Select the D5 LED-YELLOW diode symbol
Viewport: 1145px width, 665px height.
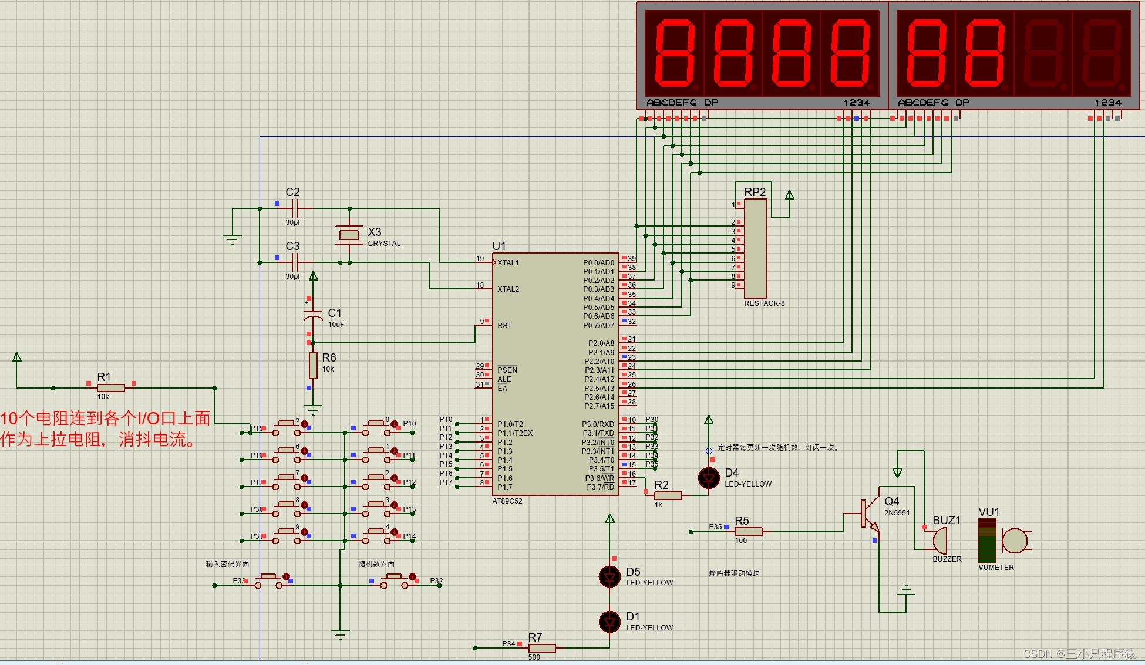tap(609, 577)
